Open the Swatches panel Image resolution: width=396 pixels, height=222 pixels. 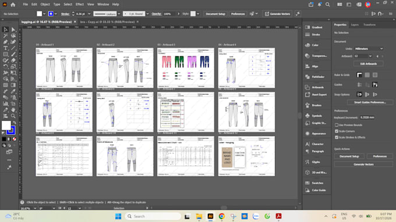(x=314, y=183)
